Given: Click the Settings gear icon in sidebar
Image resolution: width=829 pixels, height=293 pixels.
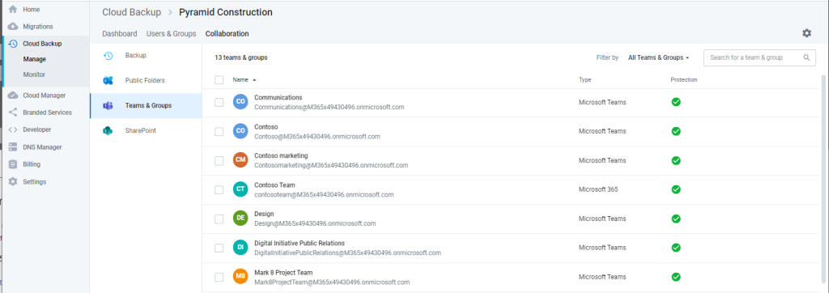Looking at the screenshot, I should pos(13,181).
